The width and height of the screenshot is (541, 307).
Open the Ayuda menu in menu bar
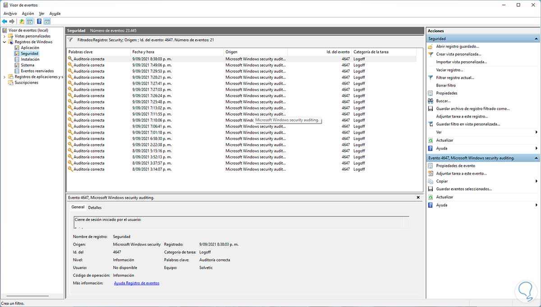pos(55,14)
